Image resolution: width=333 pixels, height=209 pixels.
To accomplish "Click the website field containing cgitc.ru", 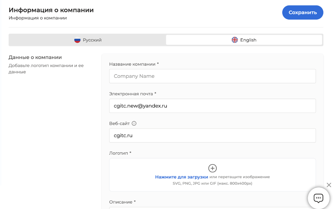I will tap(212, 135).
